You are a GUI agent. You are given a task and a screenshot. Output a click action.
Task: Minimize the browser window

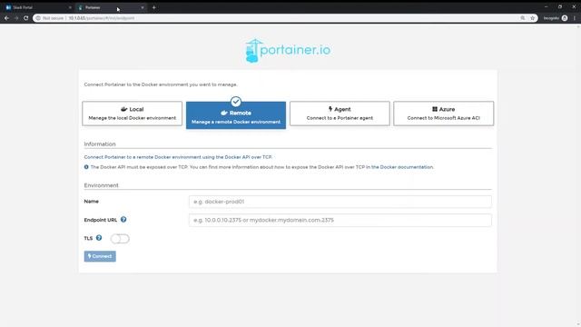tap(546, 6)
